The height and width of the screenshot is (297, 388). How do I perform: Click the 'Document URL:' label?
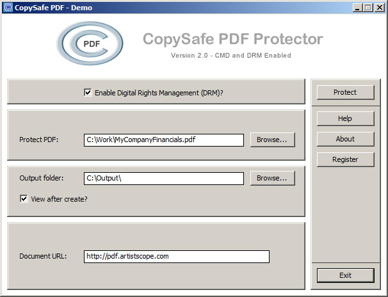pos(43,256)
